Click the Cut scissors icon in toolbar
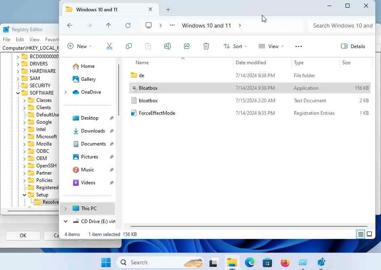This screenshot has width=381, height=270. pos(109,46)
